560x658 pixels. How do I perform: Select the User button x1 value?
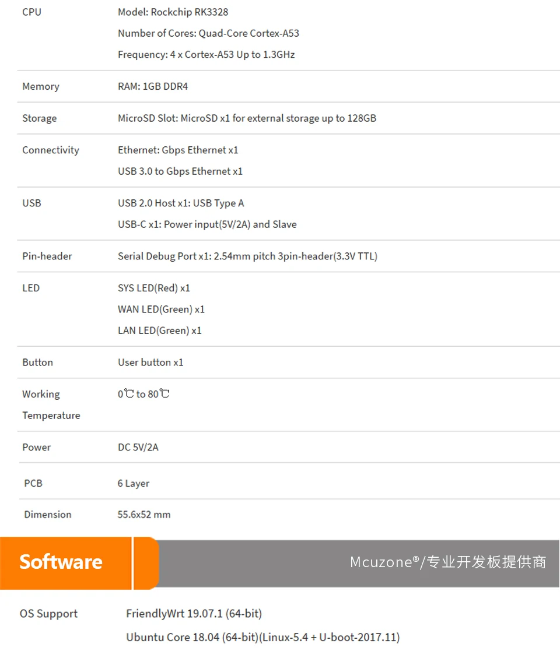[x=150, y=363]
